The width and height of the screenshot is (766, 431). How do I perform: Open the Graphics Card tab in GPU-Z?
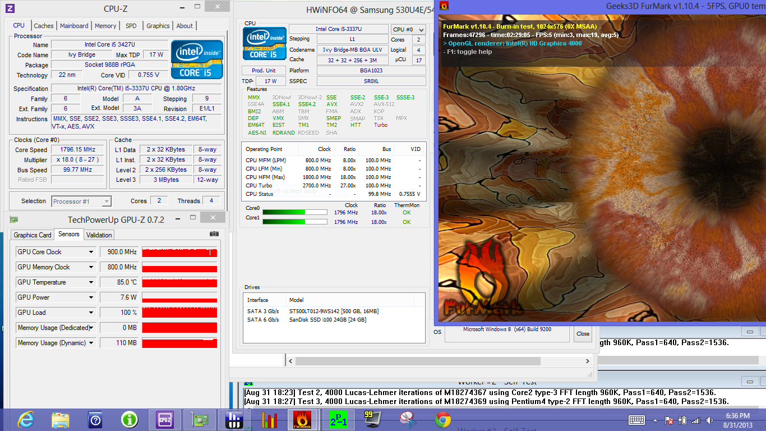pos(33,235)
